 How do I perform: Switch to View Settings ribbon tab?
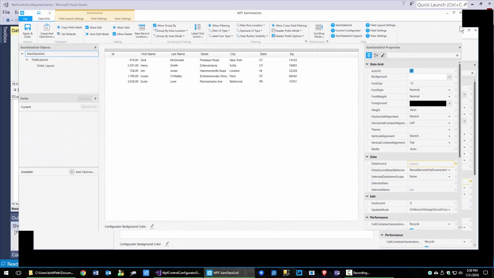coord(123,19)
